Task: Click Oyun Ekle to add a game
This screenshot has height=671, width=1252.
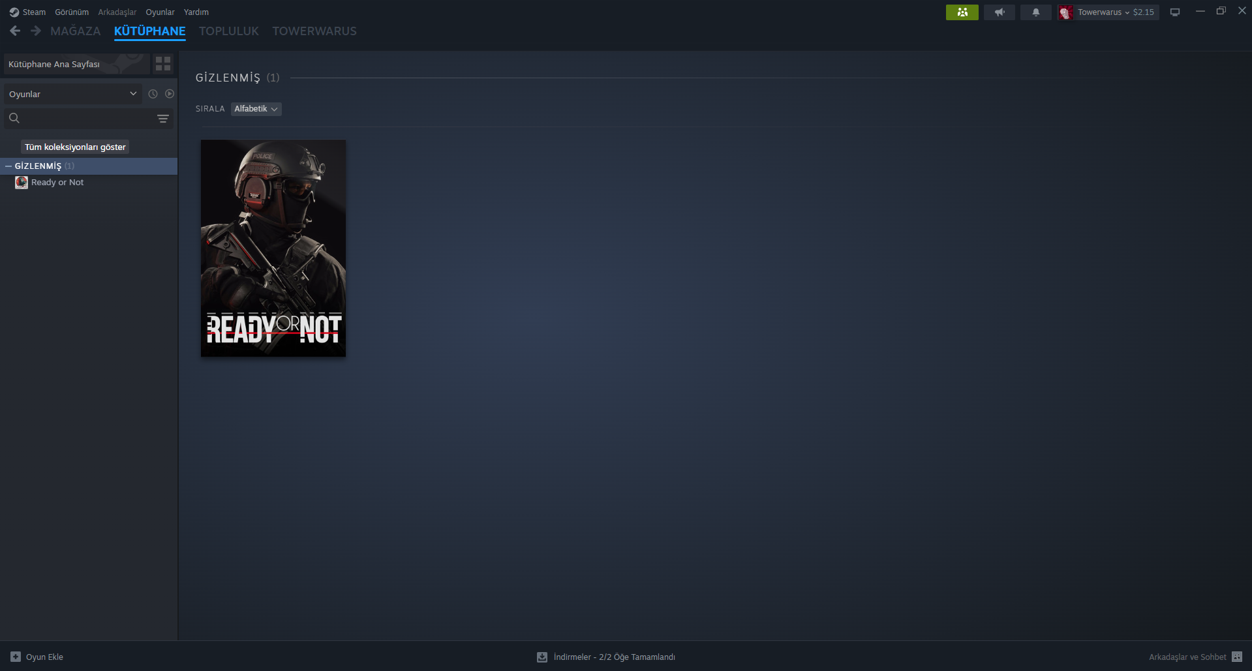Action: [37, 657]
